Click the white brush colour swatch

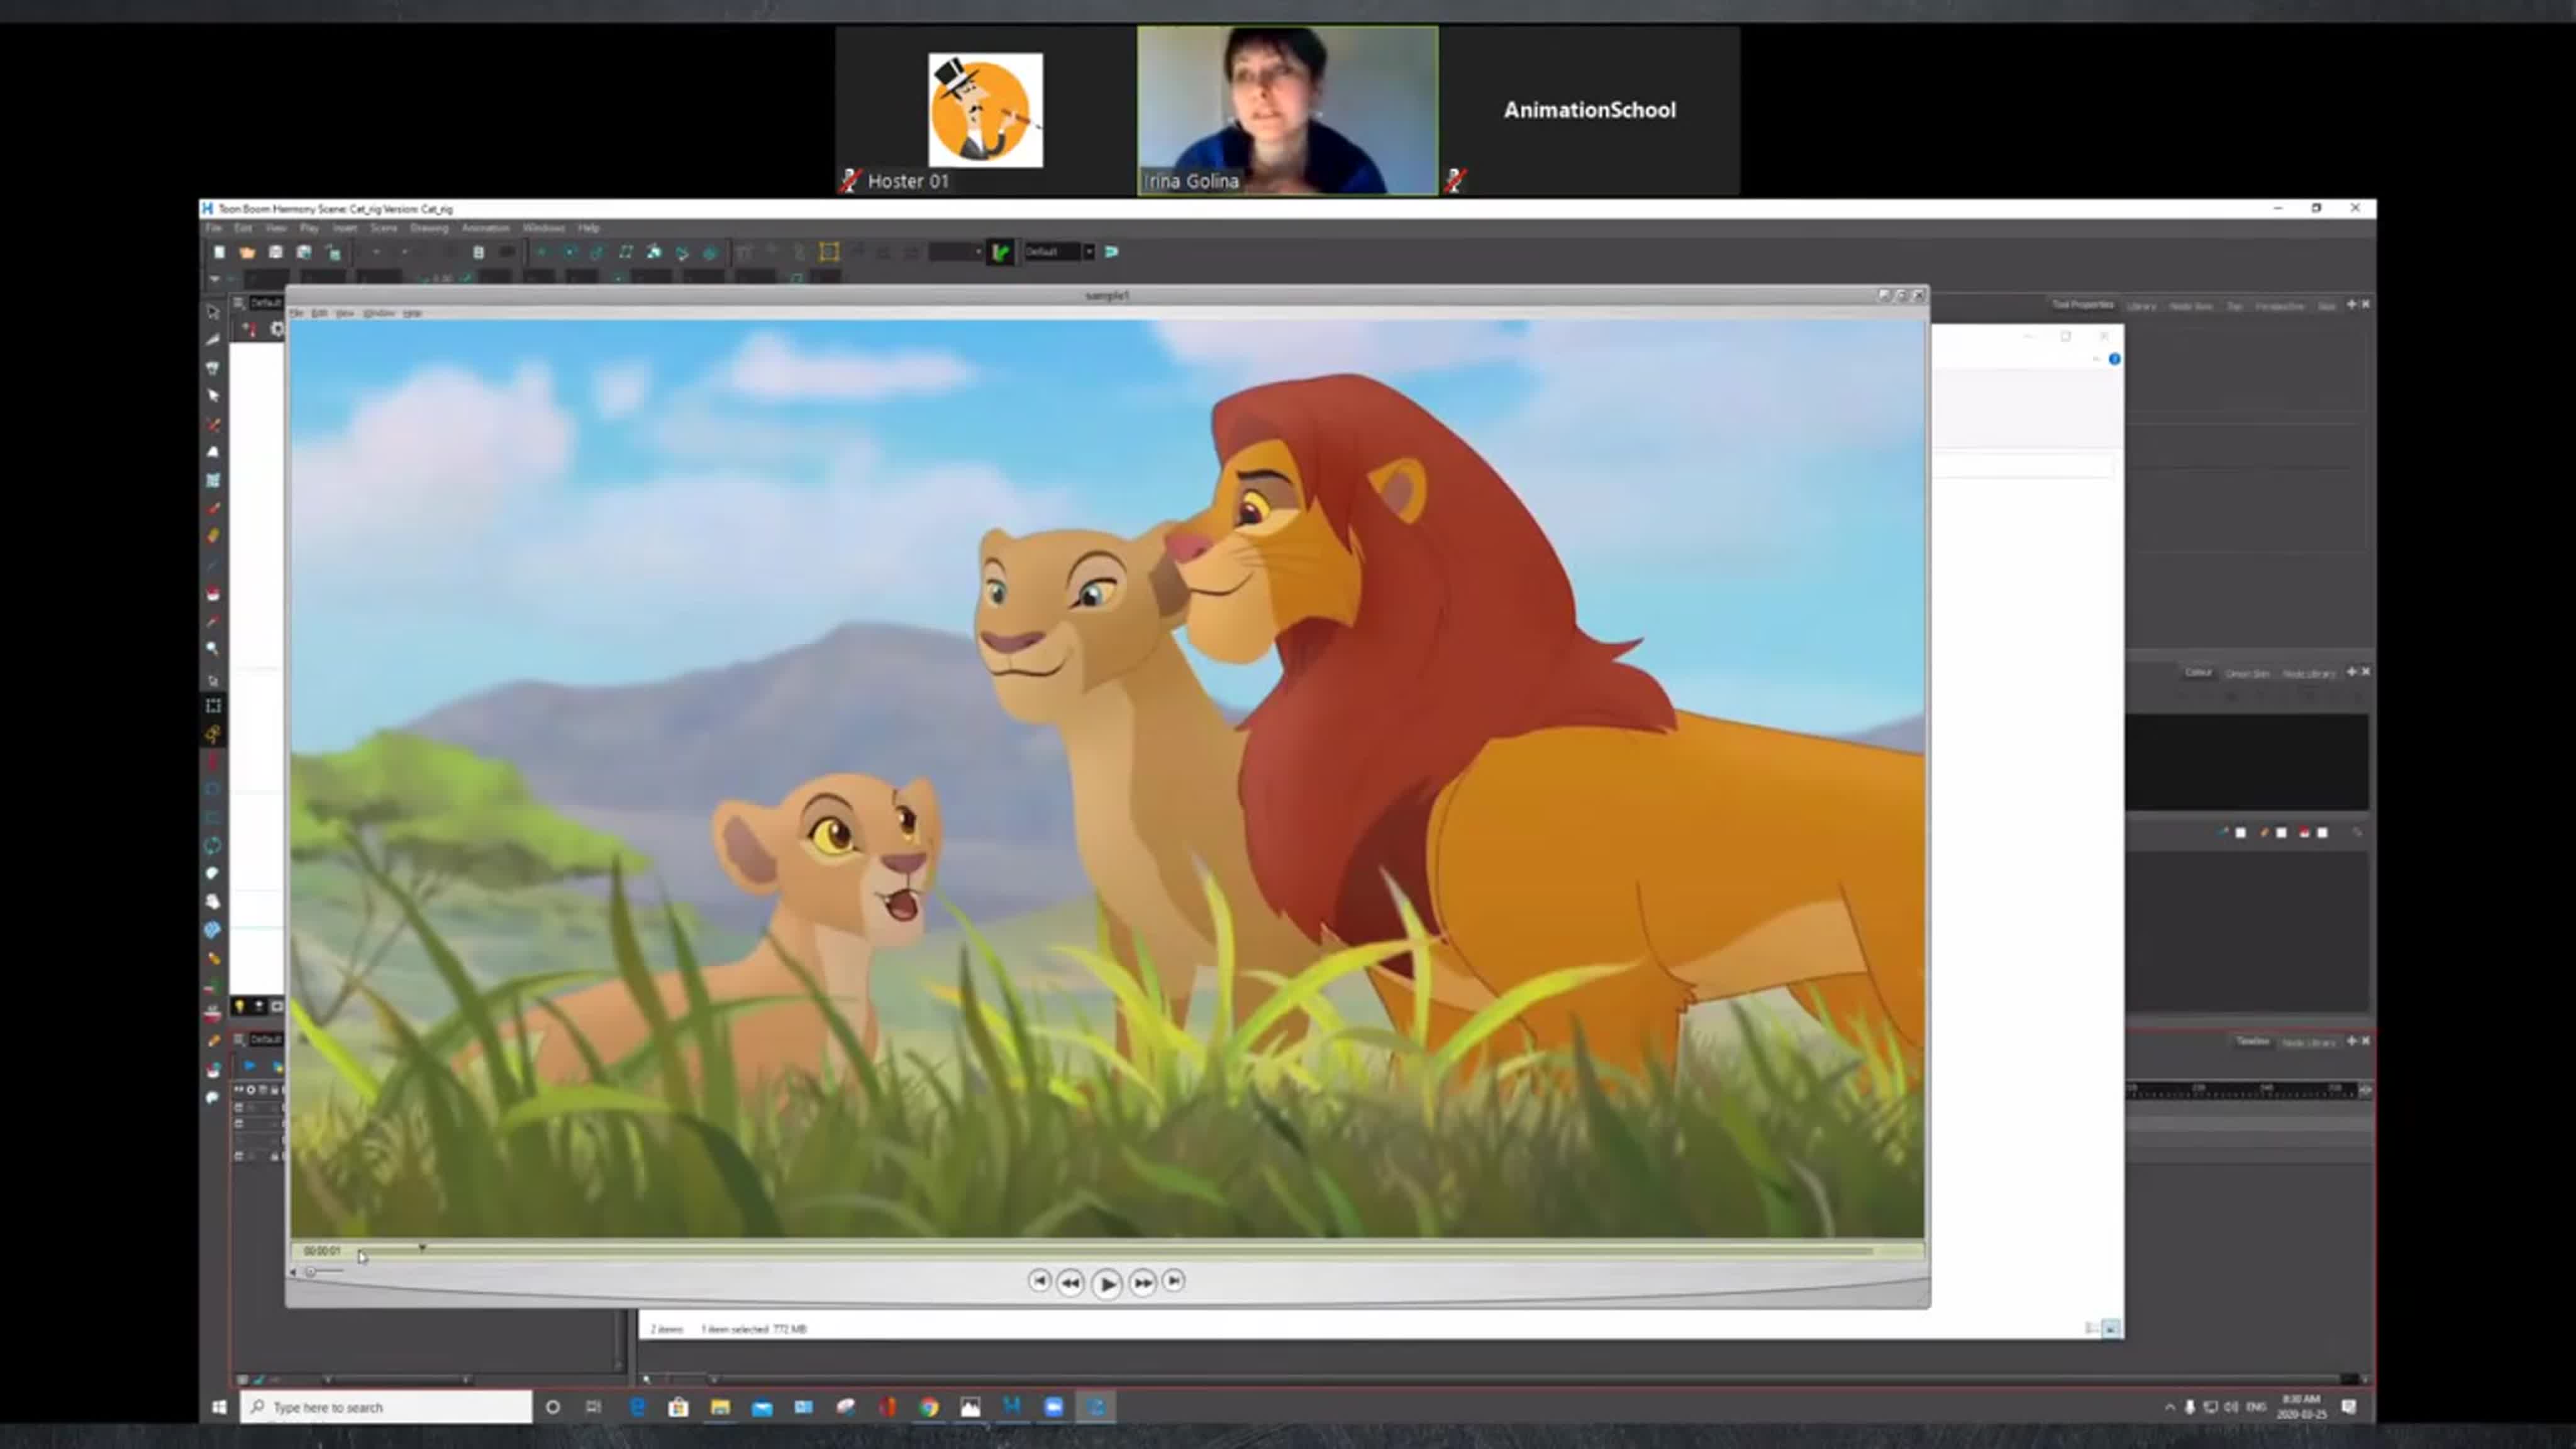[2240, 832]
